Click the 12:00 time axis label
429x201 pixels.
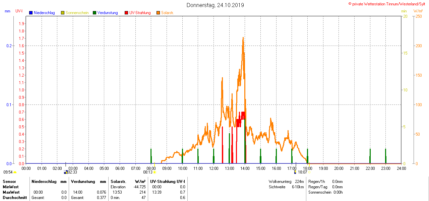(213, 168)
